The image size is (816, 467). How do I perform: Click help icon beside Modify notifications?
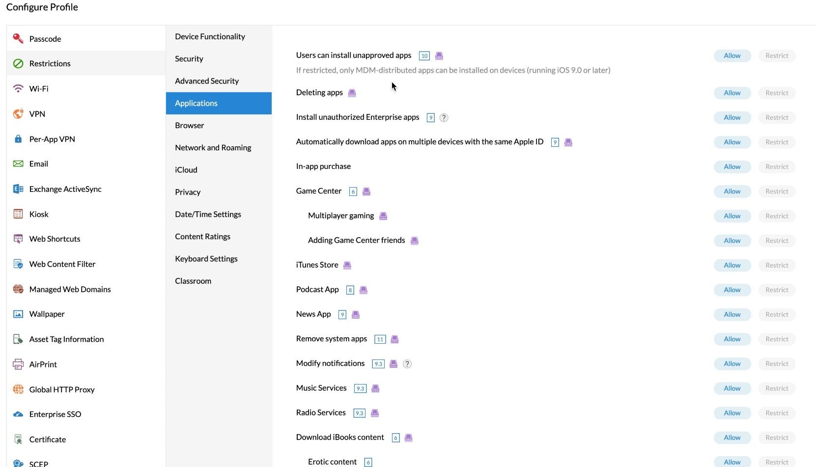click(407, 364)
